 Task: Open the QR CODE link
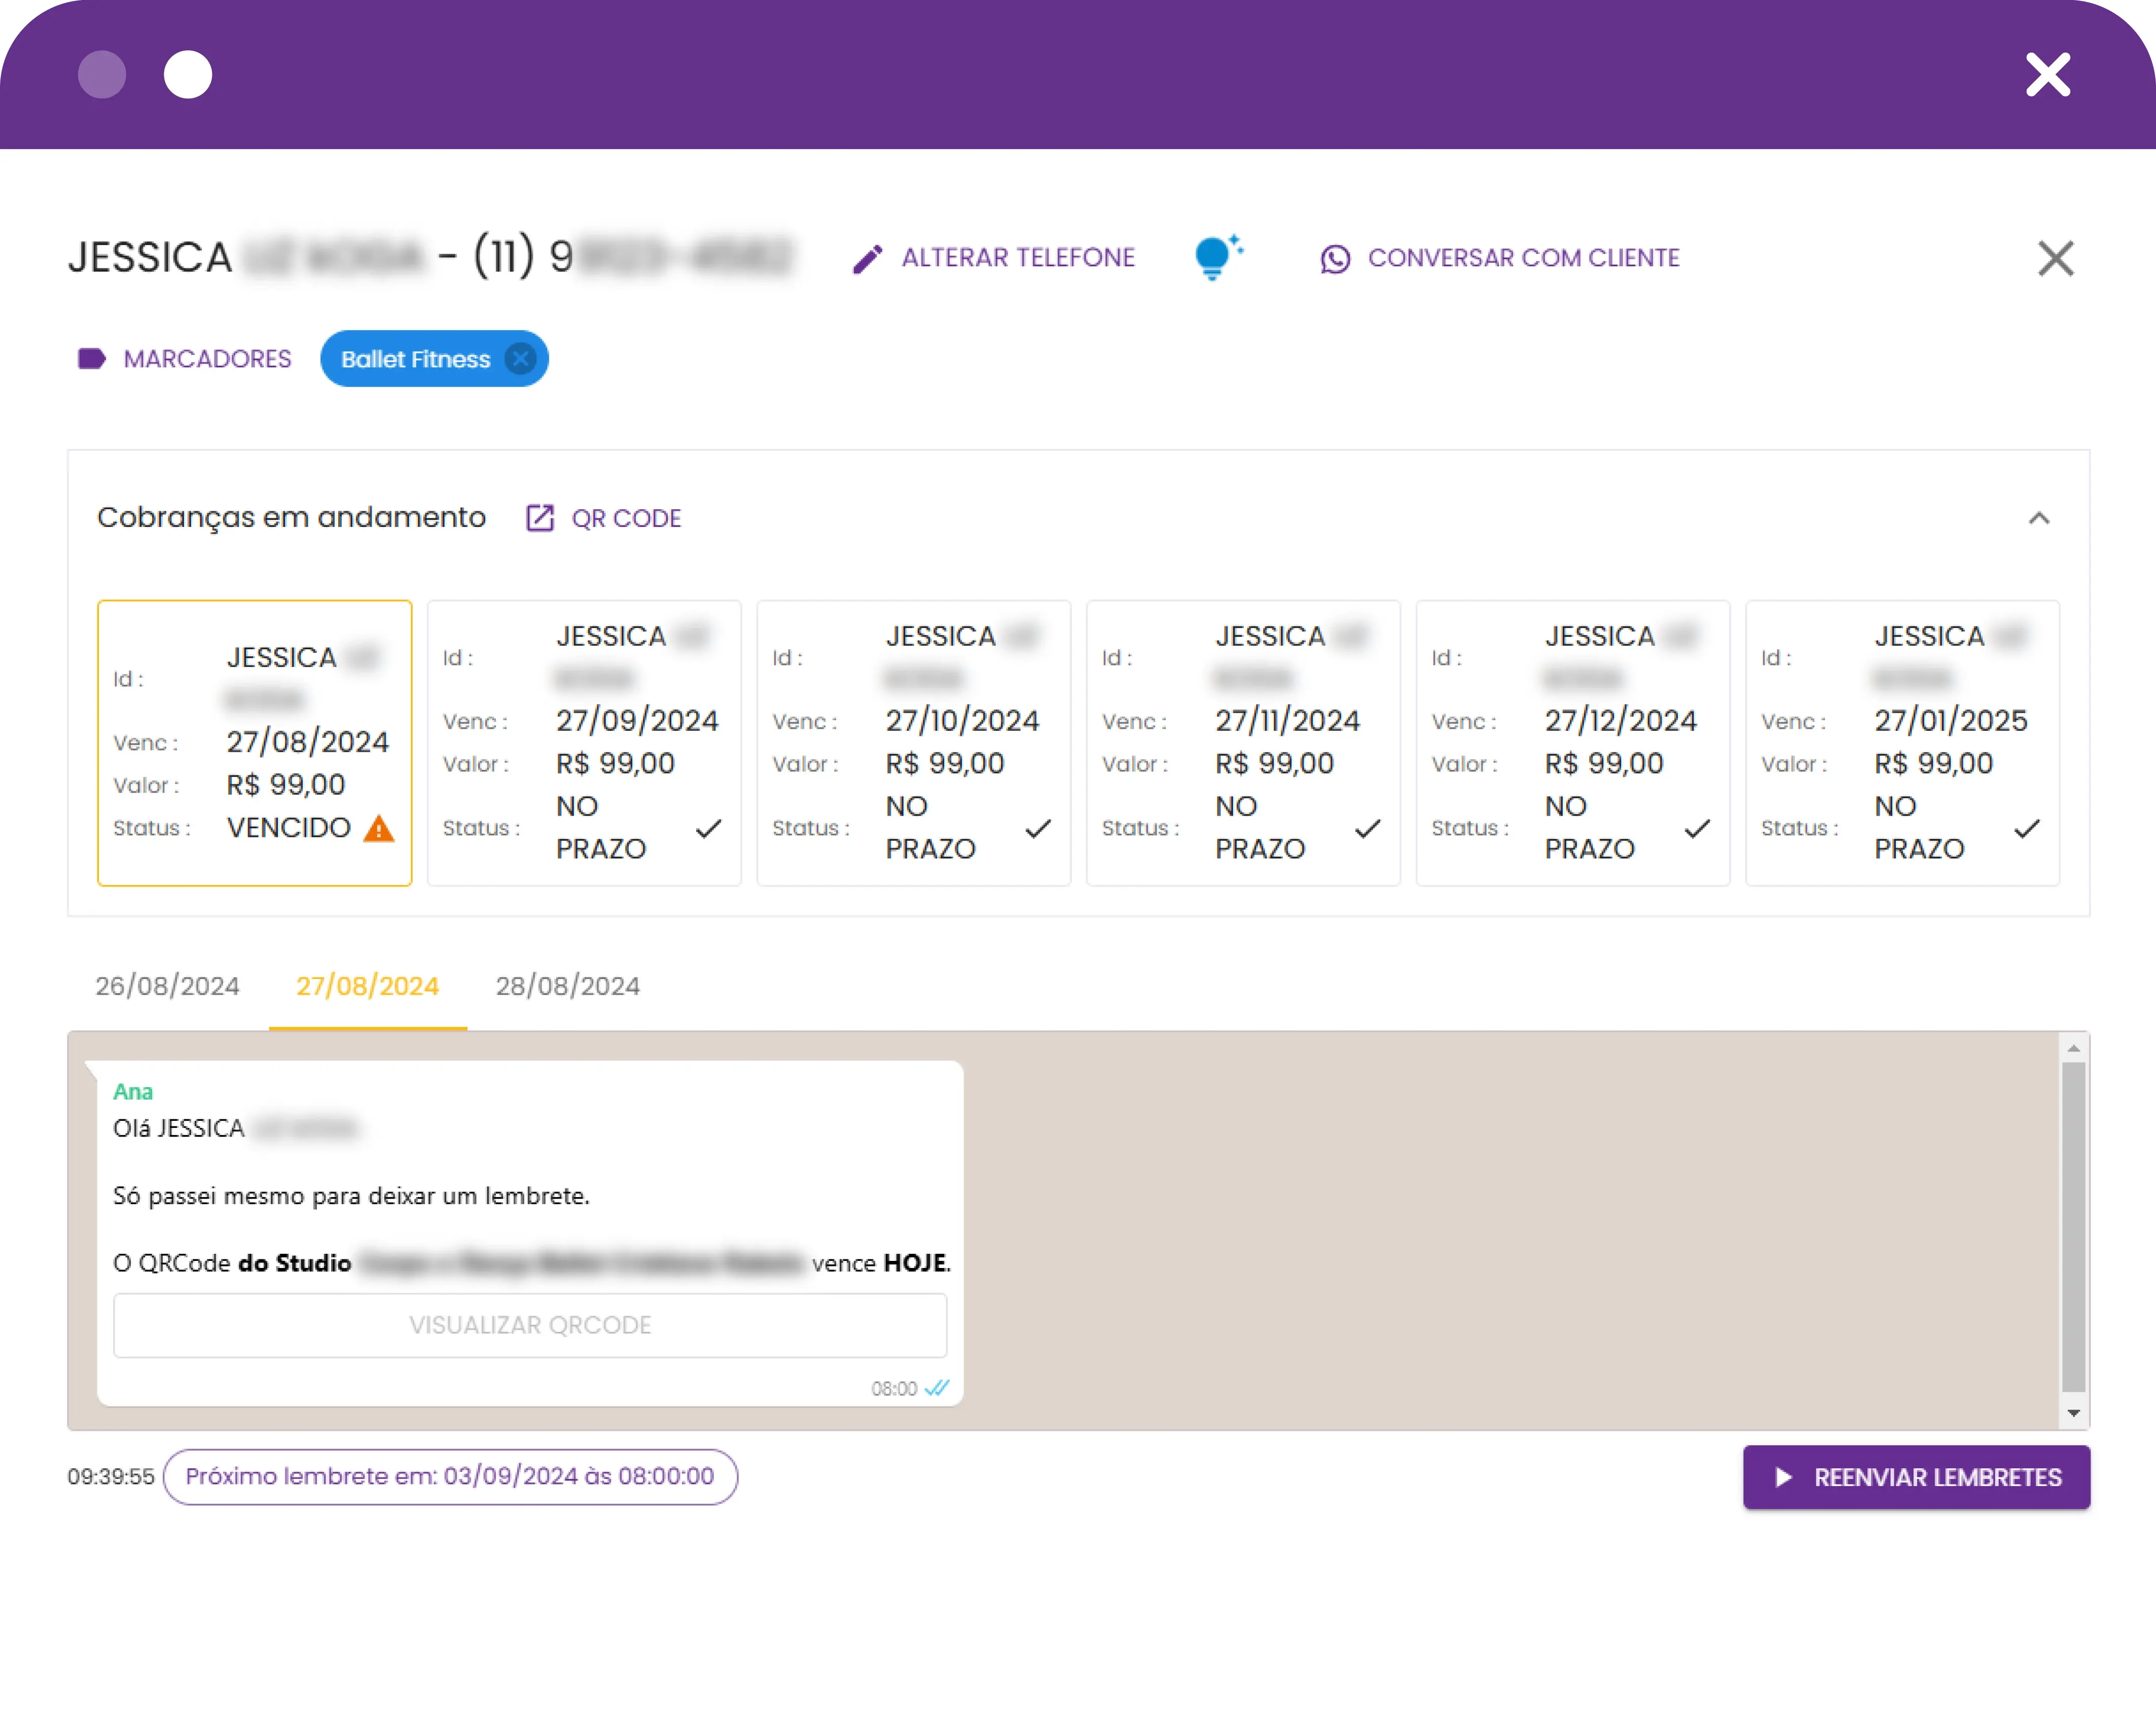tap(626, 518)
